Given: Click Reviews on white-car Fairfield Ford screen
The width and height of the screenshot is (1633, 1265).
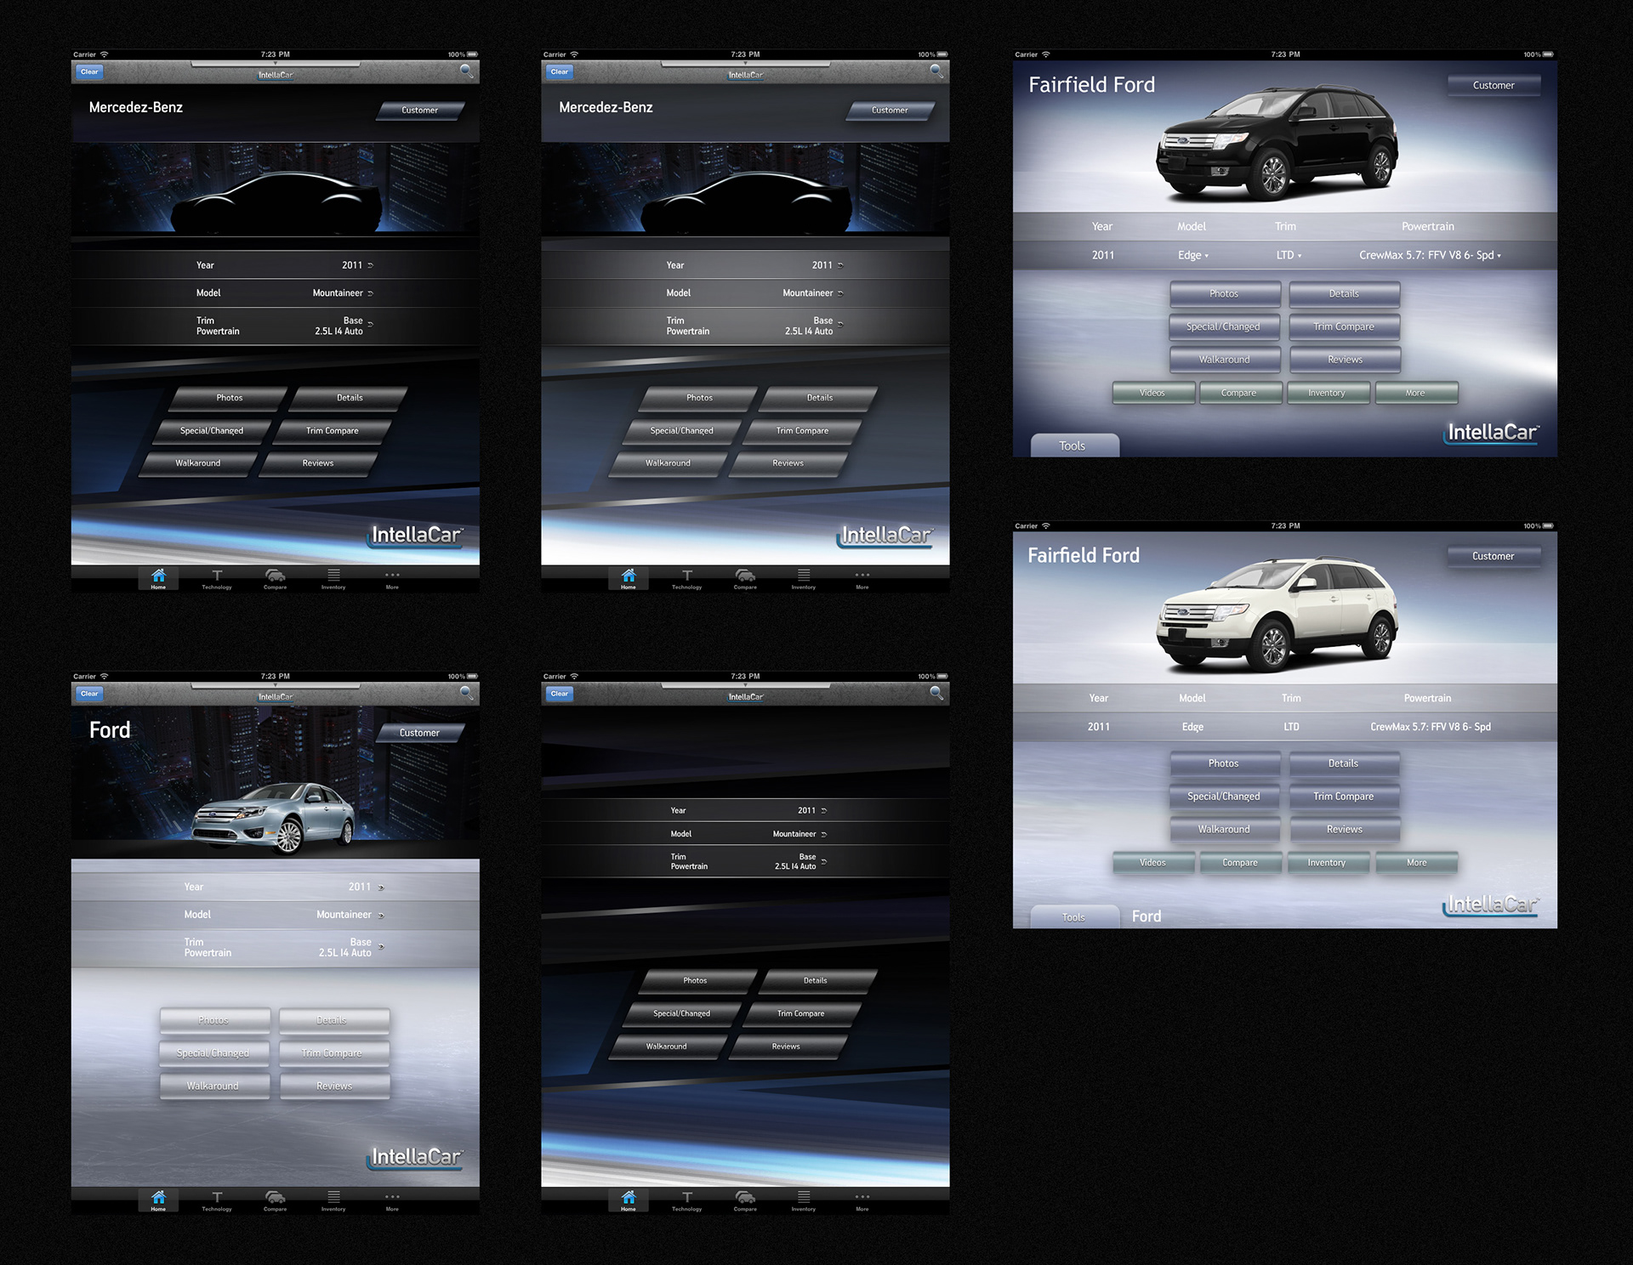Looking at the screenshot, I should (x=1345, y=830).
